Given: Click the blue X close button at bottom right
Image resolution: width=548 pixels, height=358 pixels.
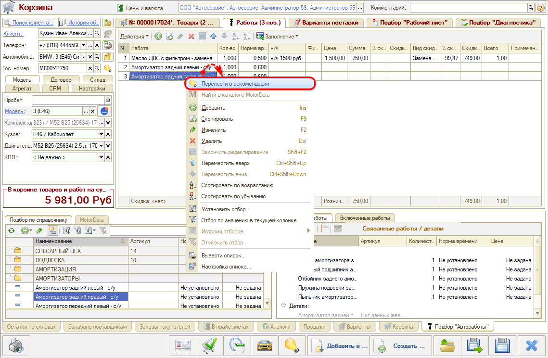Looking at the screenshot, I should tap(532, 346).
